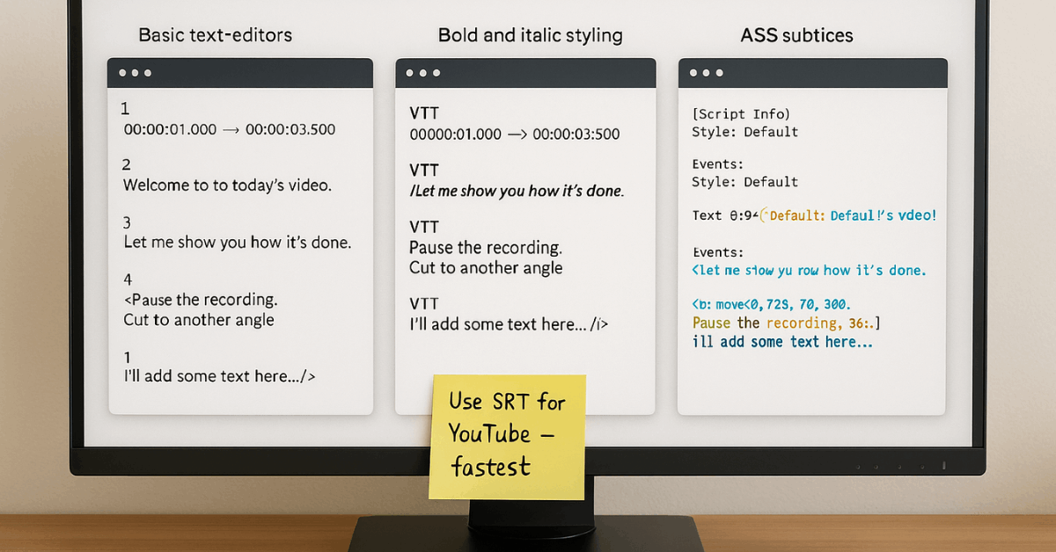Screen dimensions: 1056x552
Task: Select cue number 3 in Basic text-editors window
Action: point(127,222)
